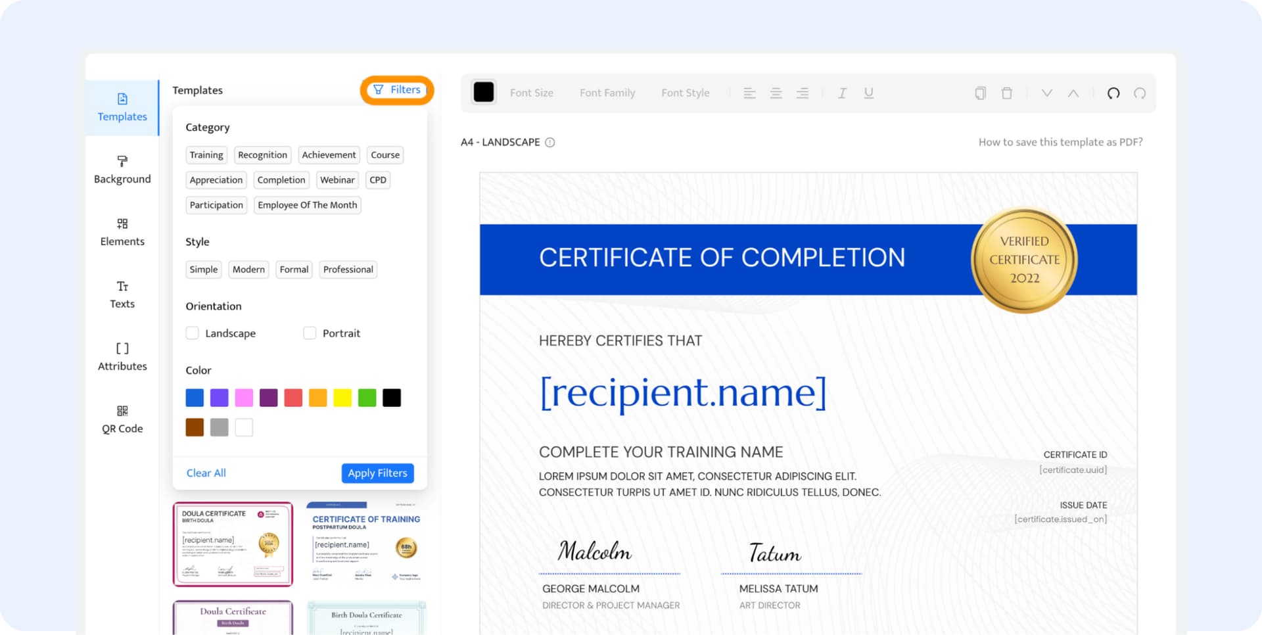Switch to the Background sidebar tab

point(122,170)
